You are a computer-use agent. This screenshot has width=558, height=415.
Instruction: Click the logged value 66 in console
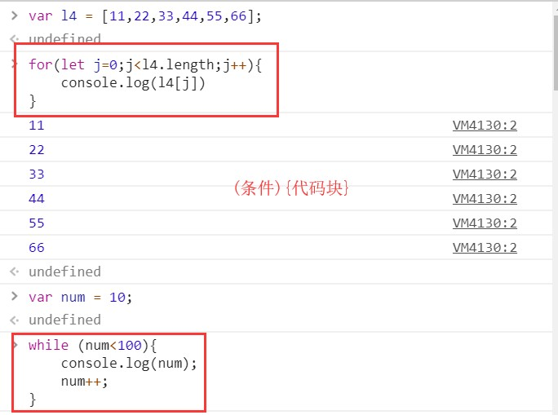(x=37, y=248)
